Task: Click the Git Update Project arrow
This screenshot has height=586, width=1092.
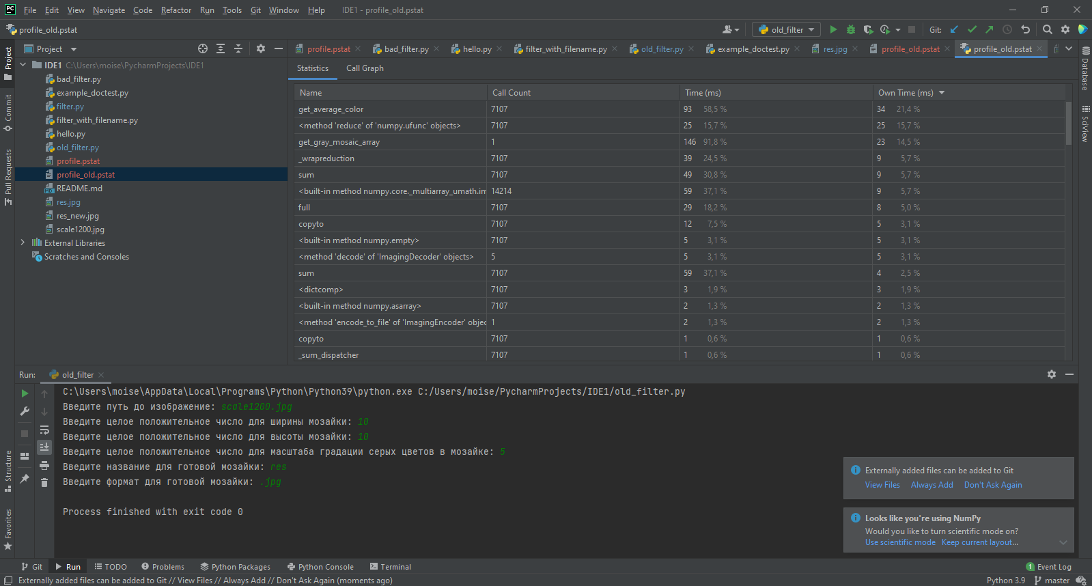Action: [x=954, y=29]
